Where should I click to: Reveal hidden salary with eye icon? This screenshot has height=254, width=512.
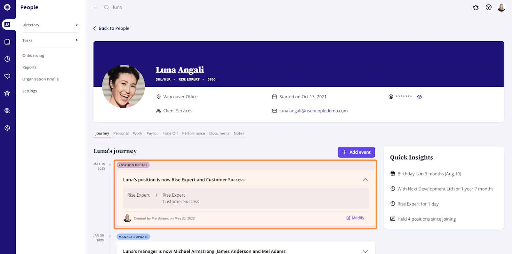point(420,97)
